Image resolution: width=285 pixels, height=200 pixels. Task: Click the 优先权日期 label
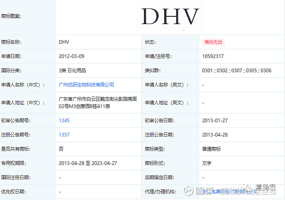pyautogui.click(x=14, y=192)
